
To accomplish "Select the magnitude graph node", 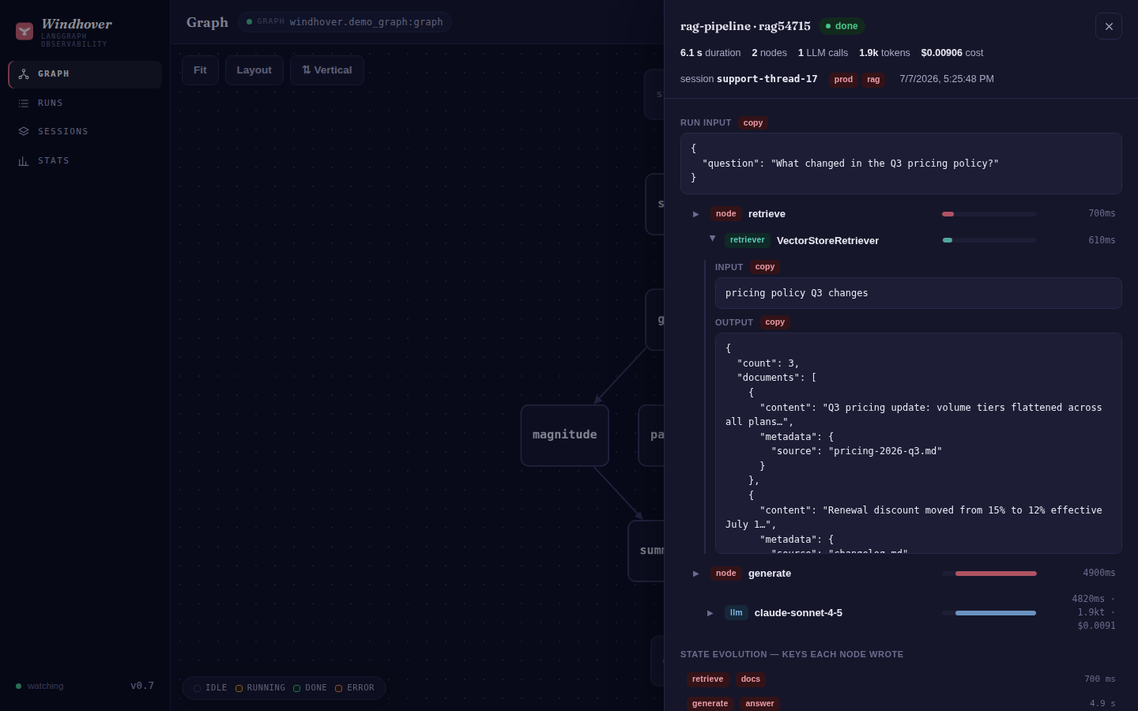I will (564, 435).
